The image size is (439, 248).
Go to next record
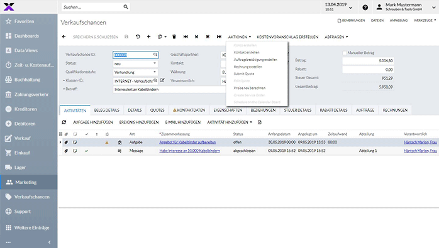(x=208, y=36)
